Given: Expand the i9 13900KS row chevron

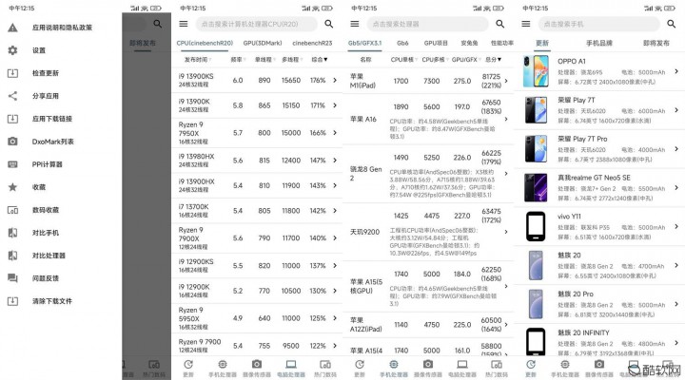Looking at the screenshot, I should (335, 81).
